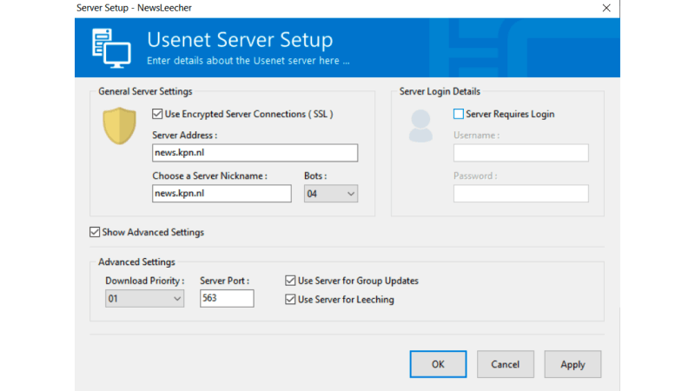Click the Advanced Settings group label
This screenshot has width=695, height=391.
pos(136,262)
